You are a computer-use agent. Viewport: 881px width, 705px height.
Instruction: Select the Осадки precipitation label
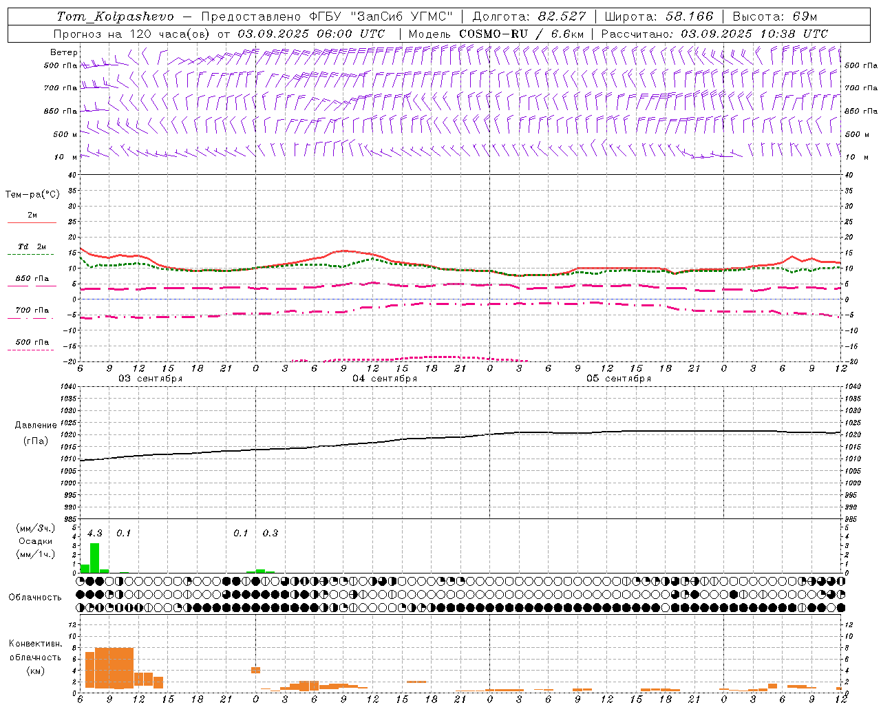pos(36,541)
